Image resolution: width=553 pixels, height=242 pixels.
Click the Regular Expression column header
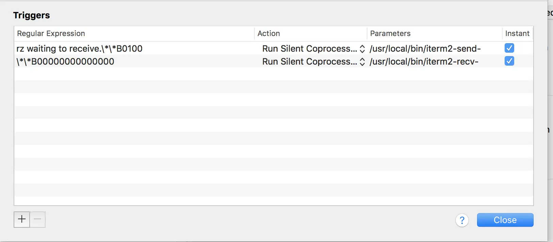(x=51, y=33)
